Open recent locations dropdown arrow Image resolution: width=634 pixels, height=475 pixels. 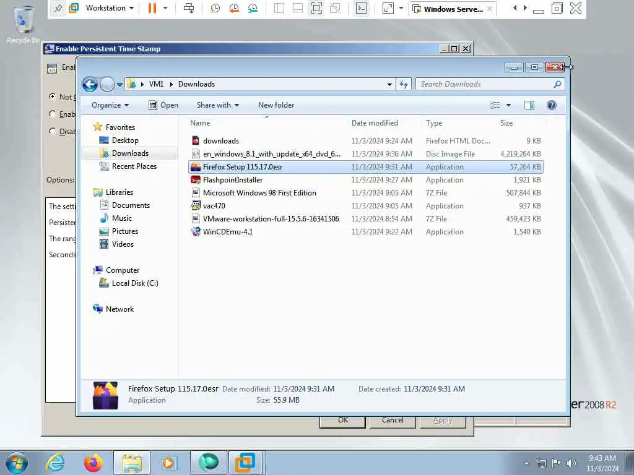(x=119, y=85)
